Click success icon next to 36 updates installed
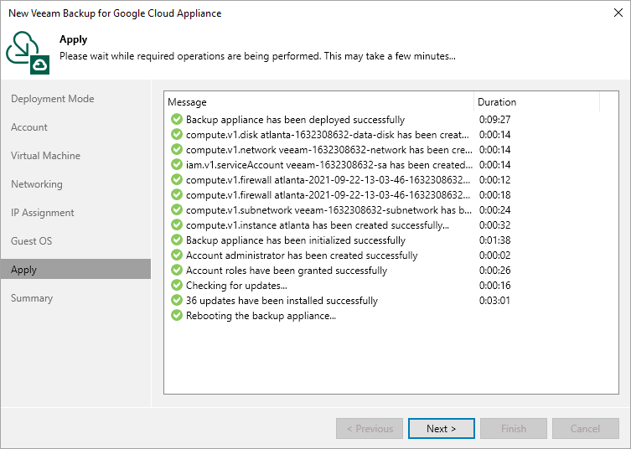631x449 pixels. point(176,301)
